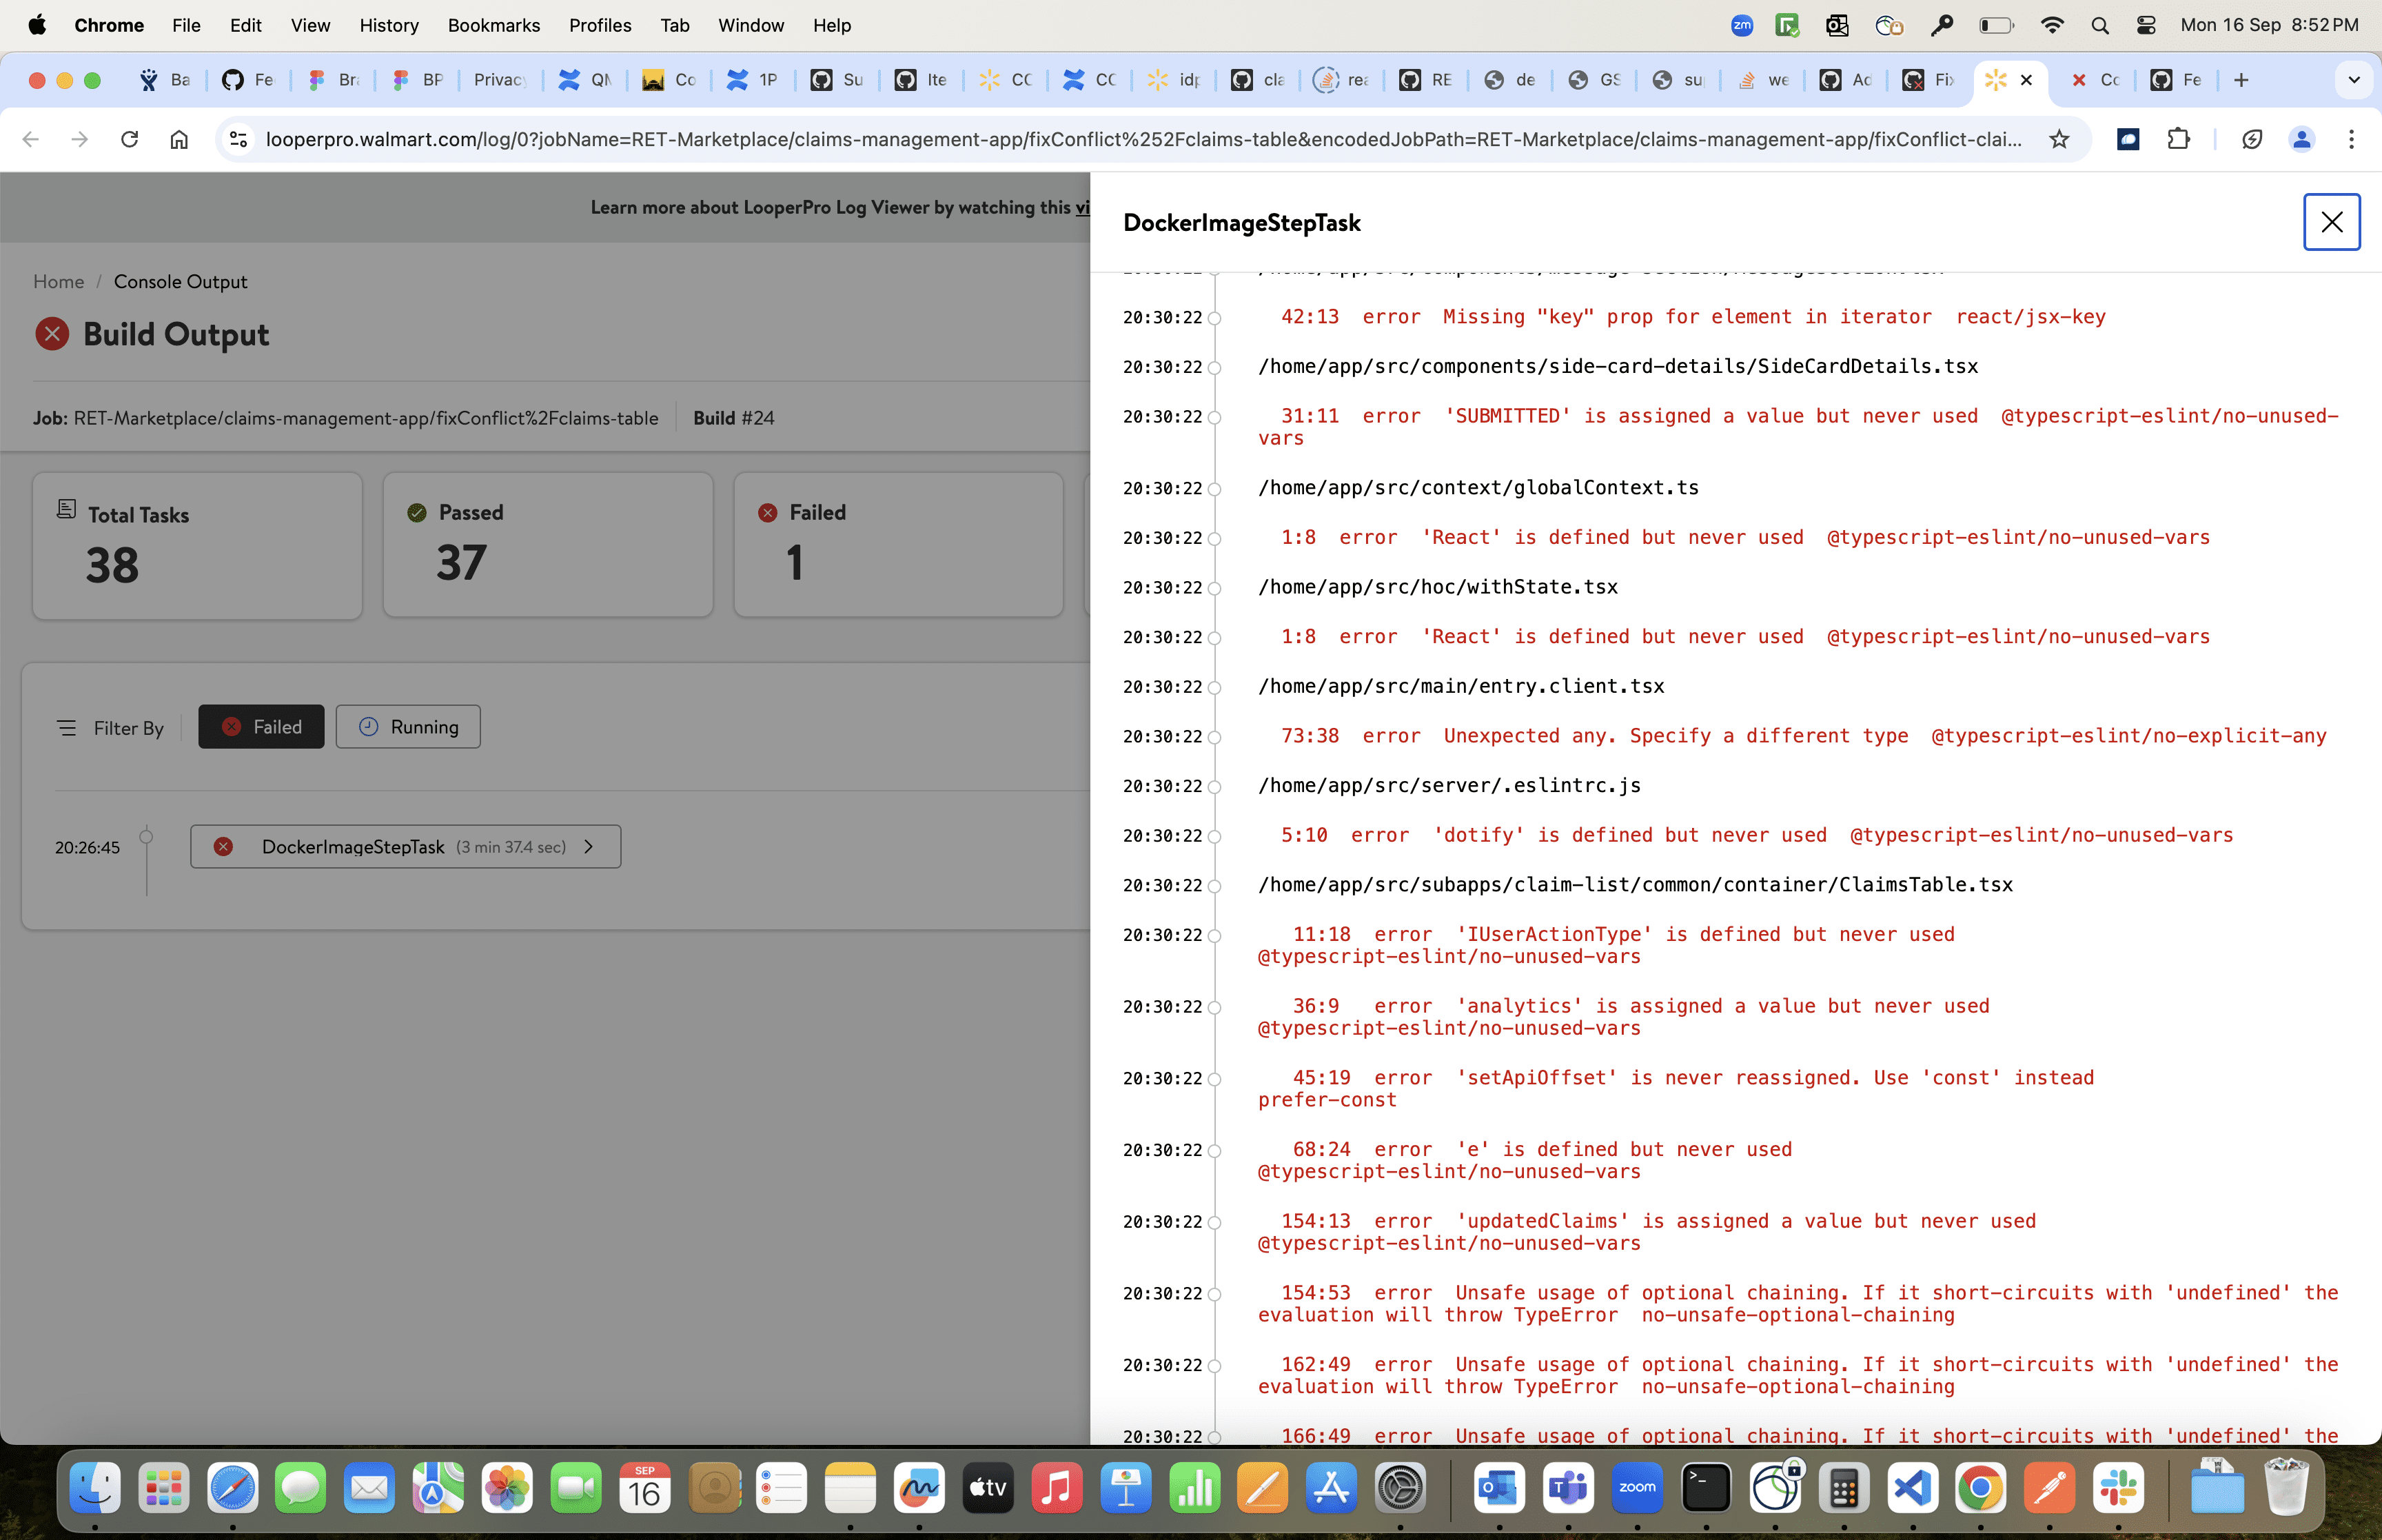Open the Extensions puzzle icon
Screen dimensions: 2382x1540
[x=2178, y=139]
